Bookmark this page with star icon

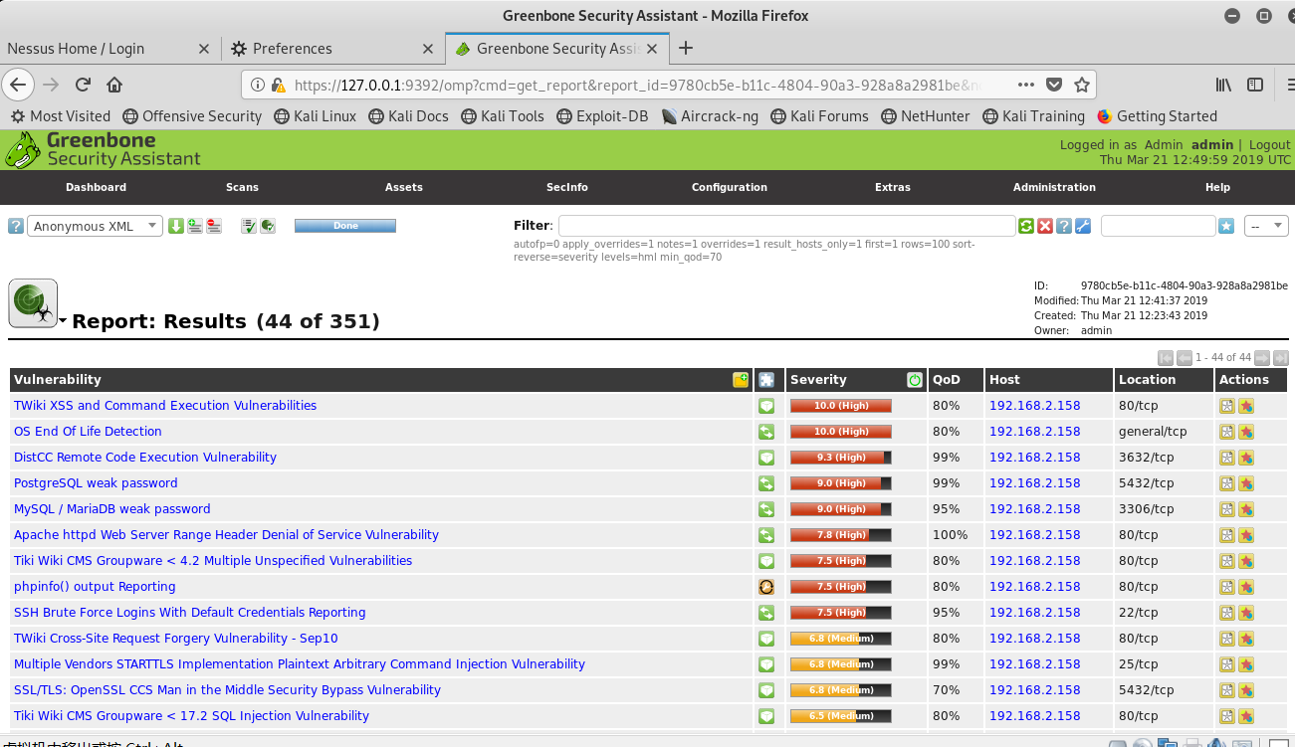pos(1082,85)
